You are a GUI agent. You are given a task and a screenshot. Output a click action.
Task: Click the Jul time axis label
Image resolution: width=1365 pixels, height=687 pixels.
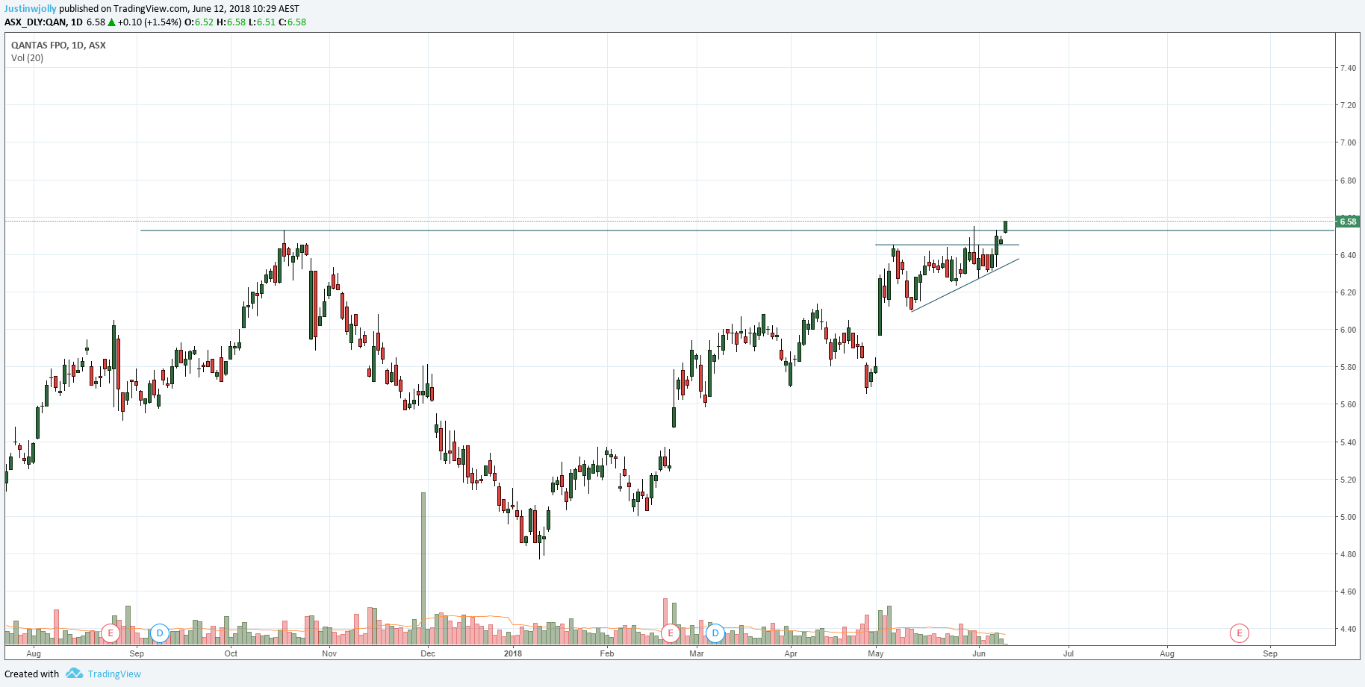(x=1069, y=653)
